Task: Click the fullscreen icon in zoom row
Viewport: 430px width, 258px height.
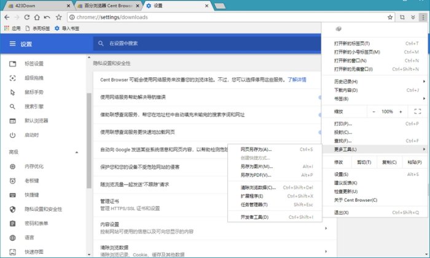Action: [417, 112]
